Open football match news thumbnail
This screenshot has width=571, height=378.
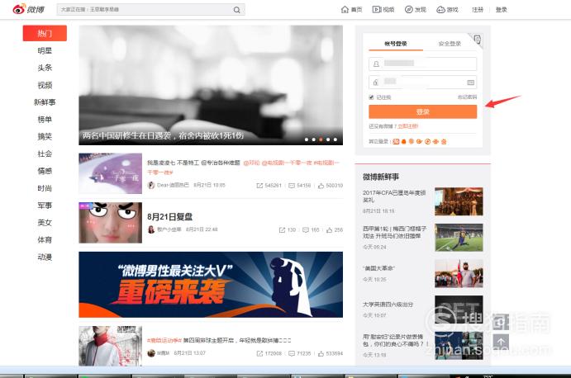459,238
